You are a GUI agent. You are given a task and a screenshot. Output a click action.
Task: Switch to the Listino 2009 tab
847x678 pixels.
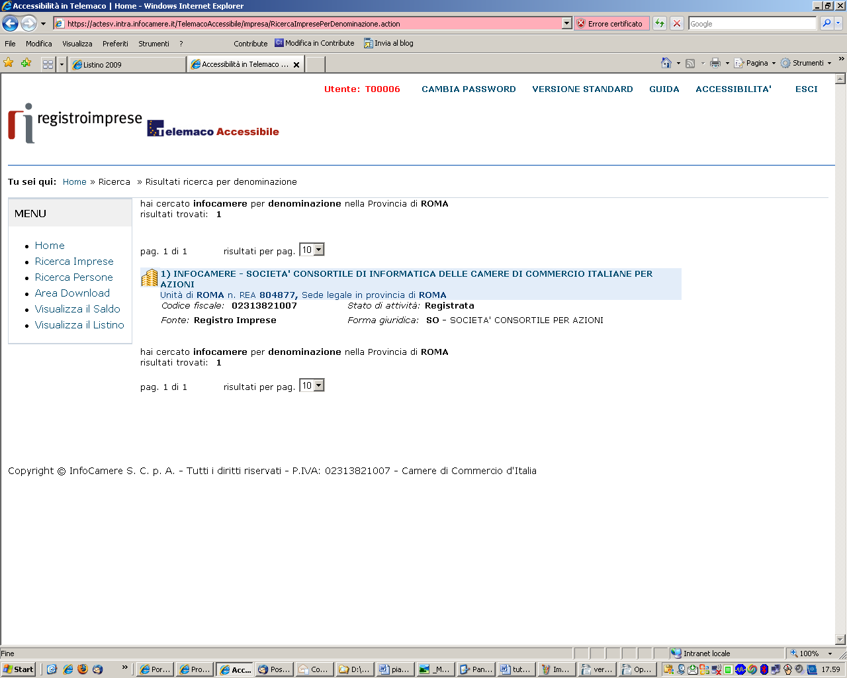[x=127, y=64]
